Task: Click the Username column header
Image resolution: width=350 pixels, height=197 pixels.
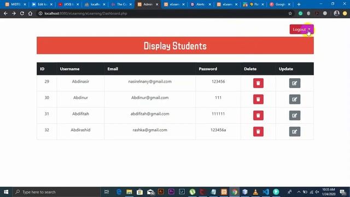Action: [x=69, y=69]
